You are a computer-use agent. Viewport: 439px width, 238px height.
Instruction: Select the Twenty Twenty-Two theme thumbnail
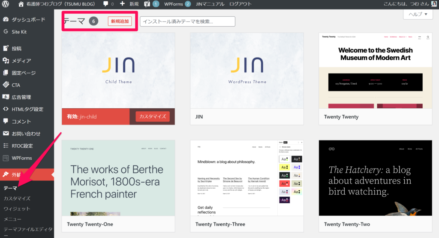tap(376, 178)
